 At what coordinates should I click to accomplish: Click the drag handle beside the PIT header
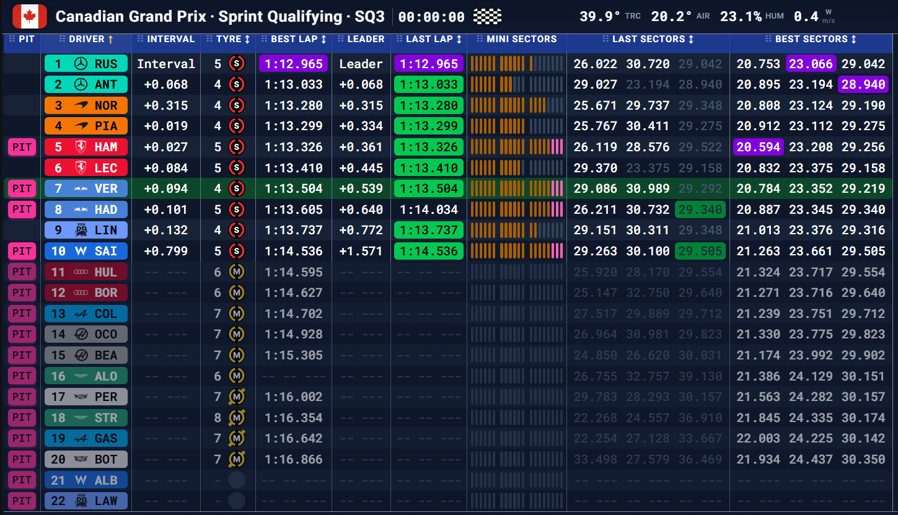(x=11, y=39)
